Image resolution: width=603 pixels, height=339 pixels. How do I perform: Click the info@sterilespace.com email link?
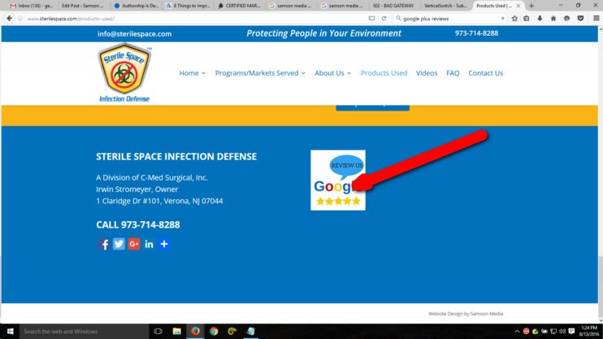coord(135,34)
